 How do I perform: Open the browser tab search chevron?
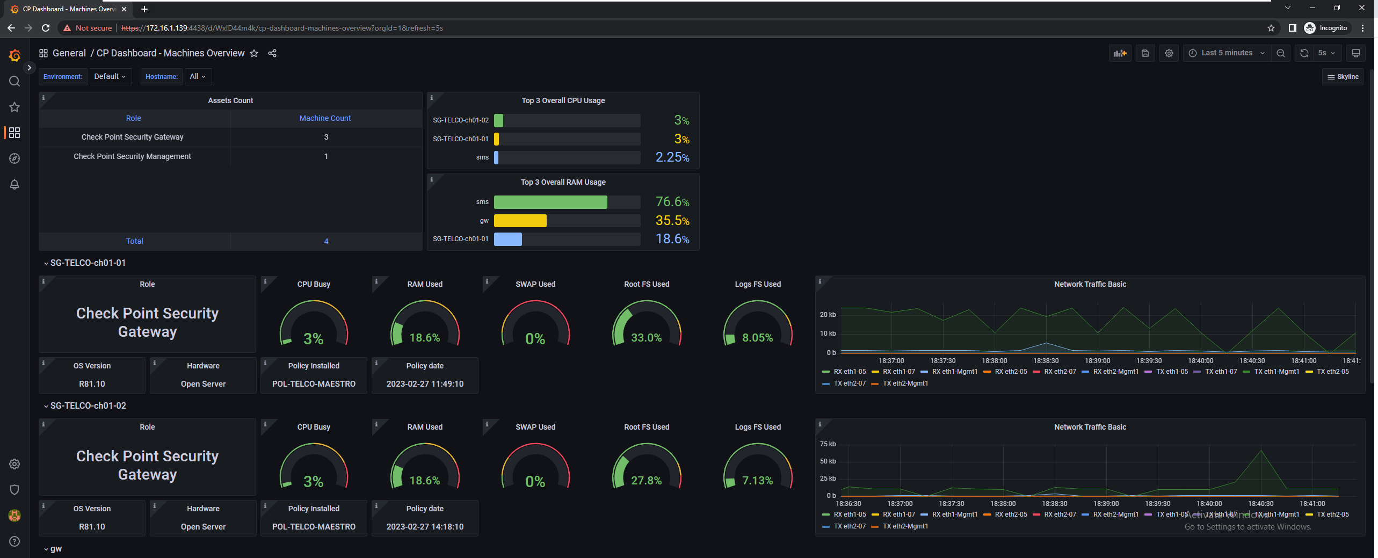coord(1287,8)
